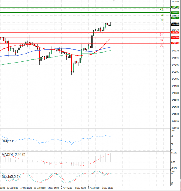Click the 1744.80 price axis value
This screenshot has height=191, width=181.
[175, 86]
